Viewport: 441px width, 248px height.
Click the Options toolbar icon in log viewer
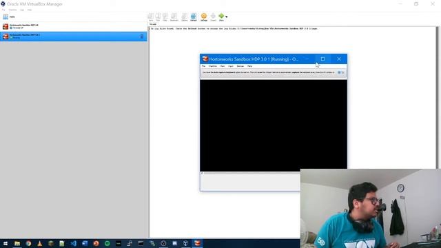pyautogui.click(x=185, y=17)
